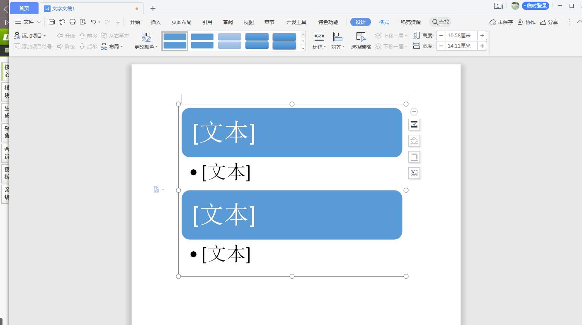Select the second SmartArt style thumbnail
582x325 pixels.
coord(202,41)
